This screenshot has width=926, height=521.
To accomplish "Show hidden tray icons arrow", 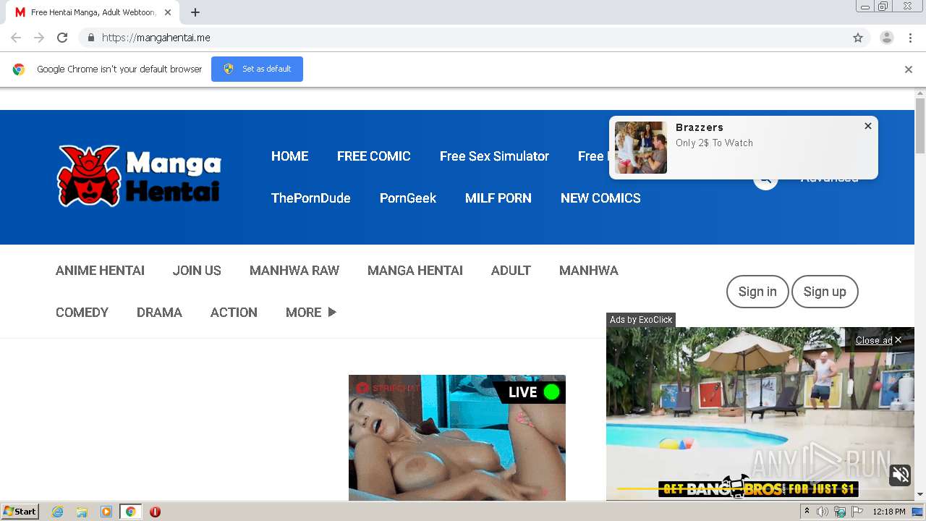I will (807, 512).
